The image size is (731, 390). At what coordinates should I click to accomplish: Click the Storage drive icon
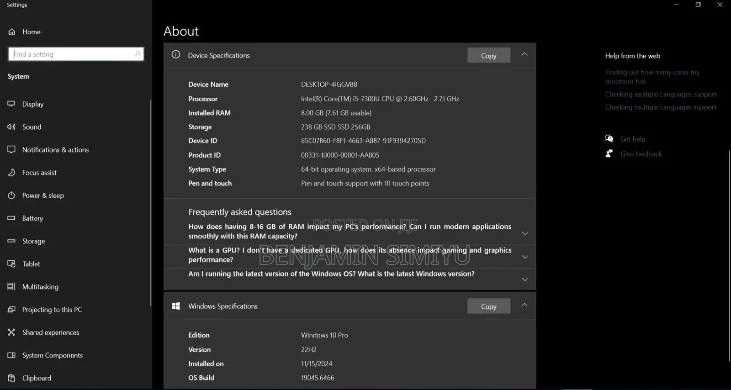[x=11, y=241]
